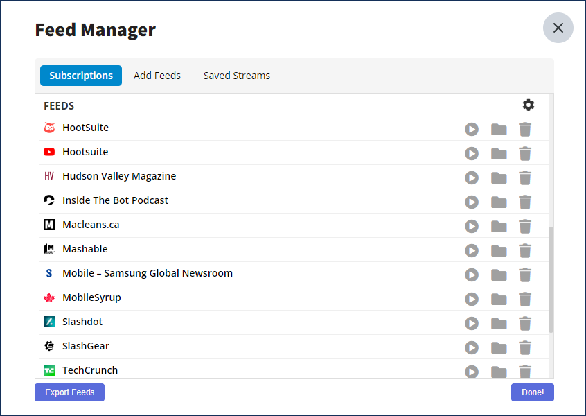Move Mashable feed to a folder
The image size is (586, 416).
[499, 251]
